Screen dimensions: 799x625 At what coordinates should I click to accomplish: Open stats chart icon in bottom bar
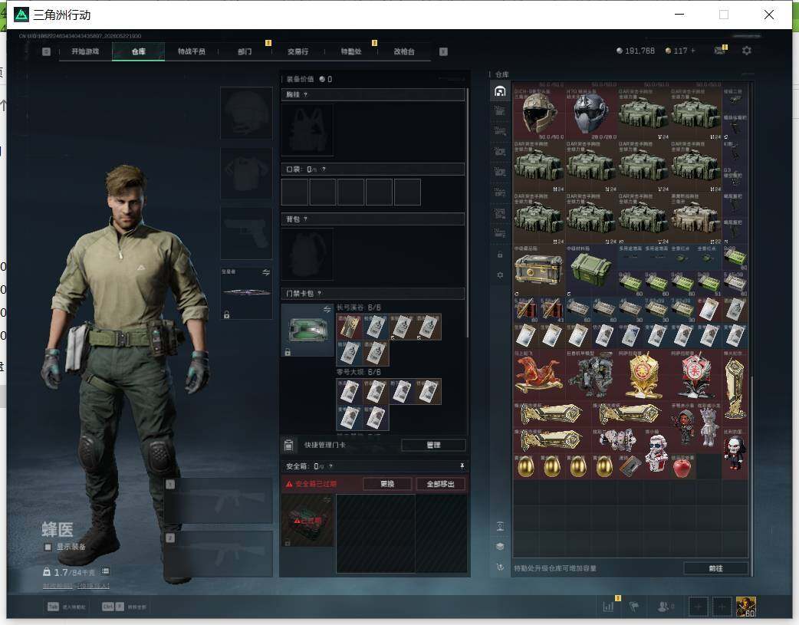click(608, 607)
